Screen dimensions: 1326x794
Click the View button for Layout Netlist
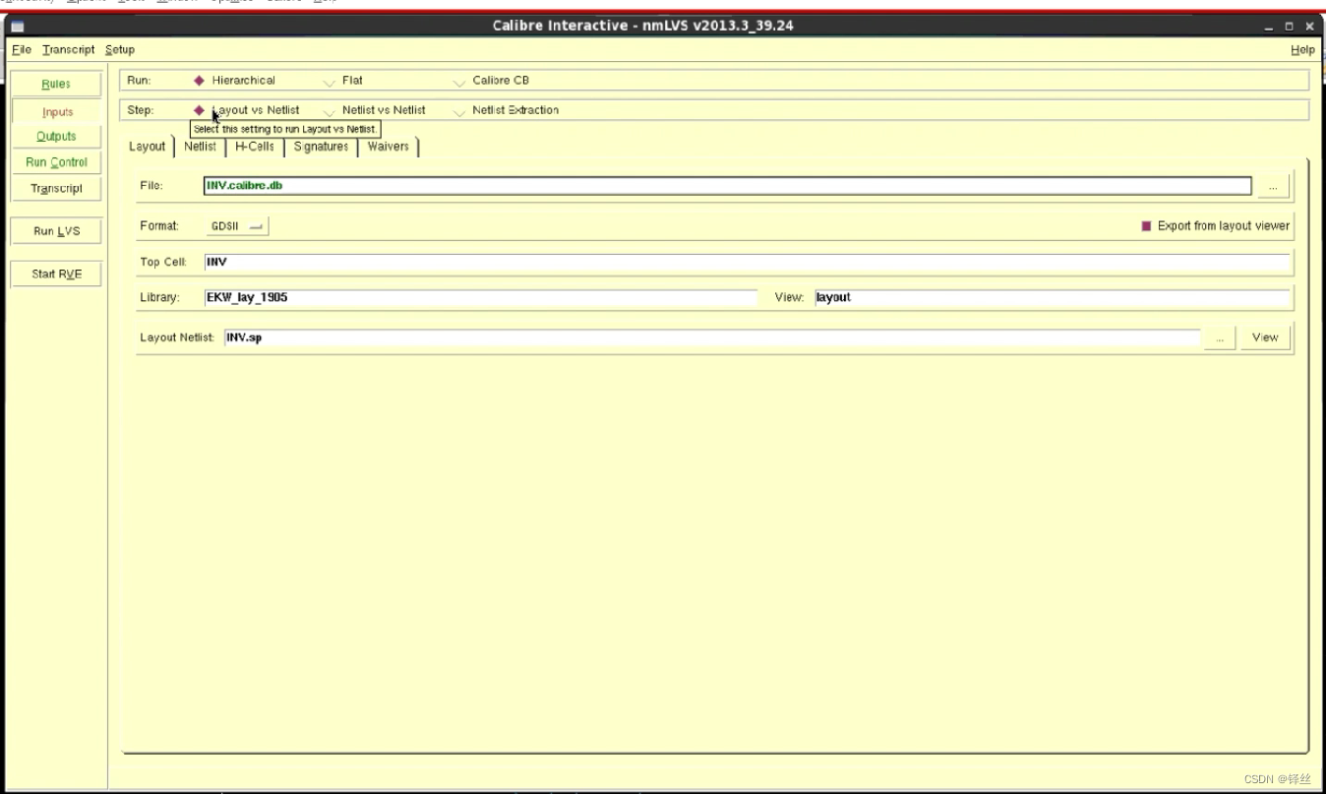pyautogui.click(x=1265, y=337)
